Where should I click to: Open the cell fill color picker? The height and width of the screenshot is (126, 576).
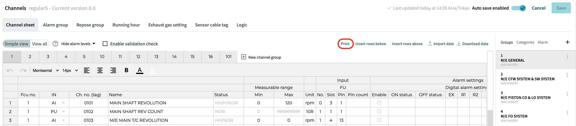click(x=153, y=70)
